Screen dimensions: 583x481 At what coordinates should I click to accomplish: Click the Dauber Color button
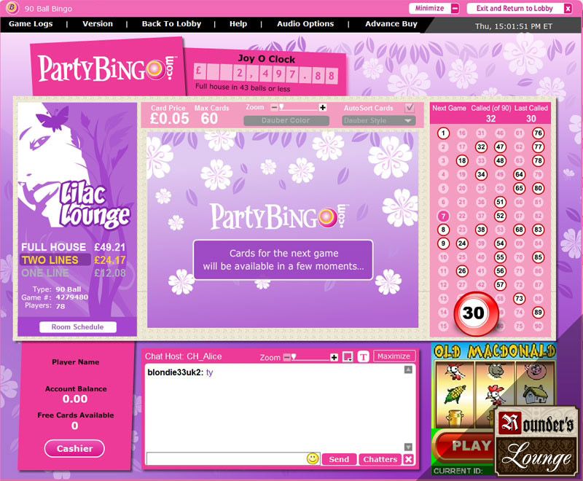286,120
